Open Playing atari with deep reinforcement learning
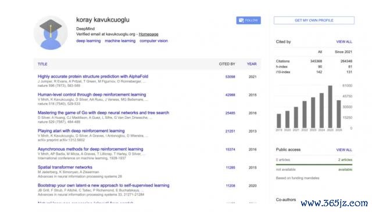This screenshot has height=212, width=372. [81, 131]
